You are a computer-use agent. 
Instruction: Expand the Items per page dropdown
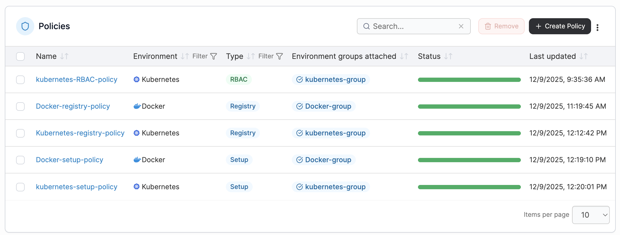point(591,215)
